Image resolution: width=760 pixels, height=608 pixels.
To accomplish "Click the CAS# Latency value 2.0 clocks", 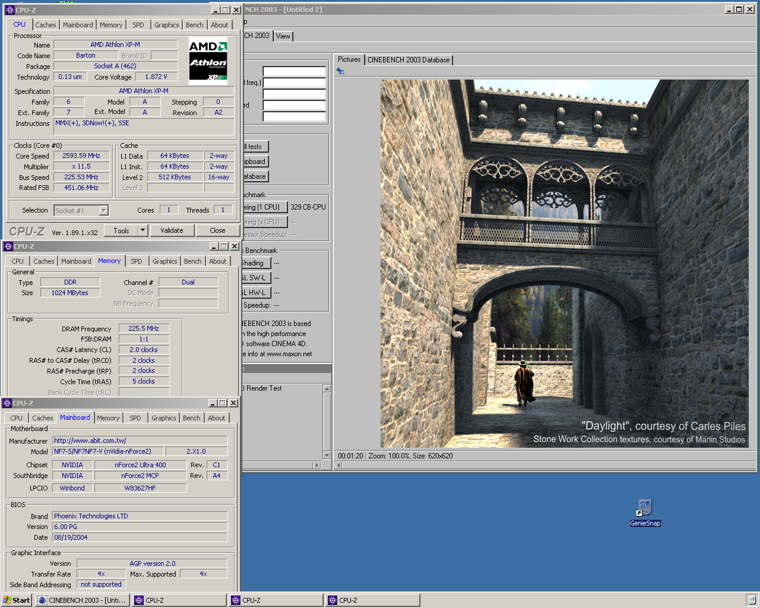I will [x=144, y=350].
